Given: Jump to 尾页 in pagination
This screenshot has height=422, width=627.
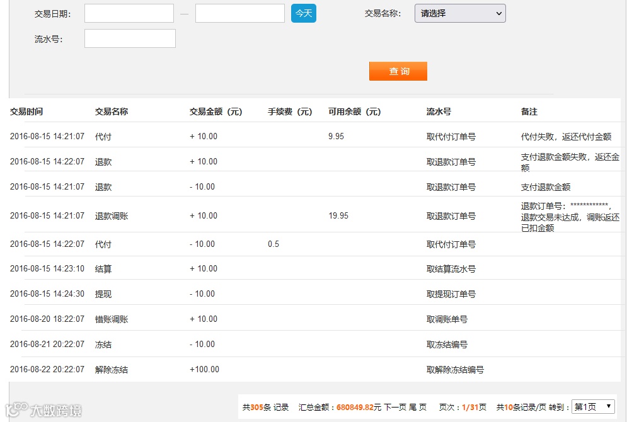Looking at the screenshot, I should [417, 408].
